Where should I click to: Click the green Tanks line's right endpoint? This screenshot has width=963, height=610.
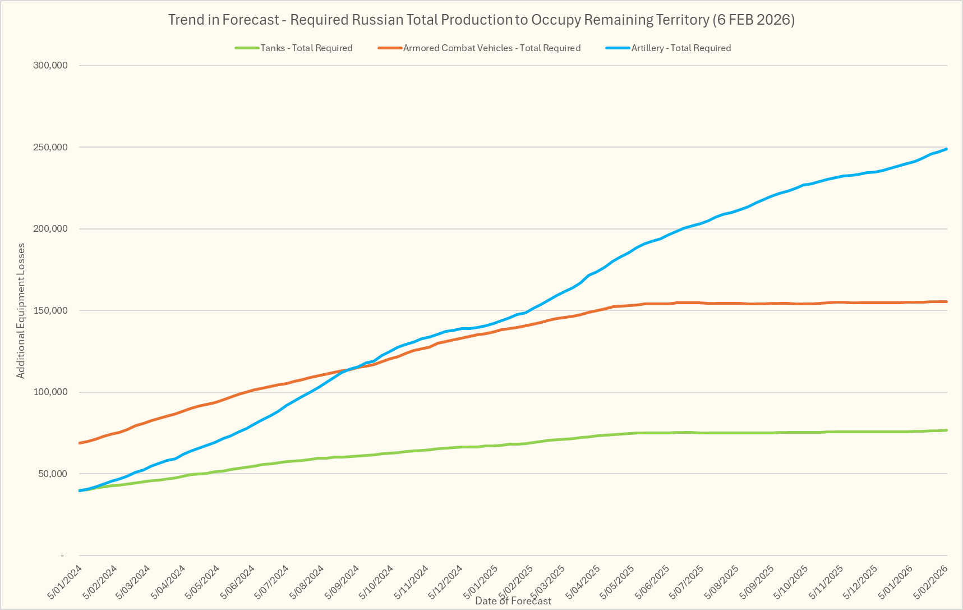click(x=946, y=430)
